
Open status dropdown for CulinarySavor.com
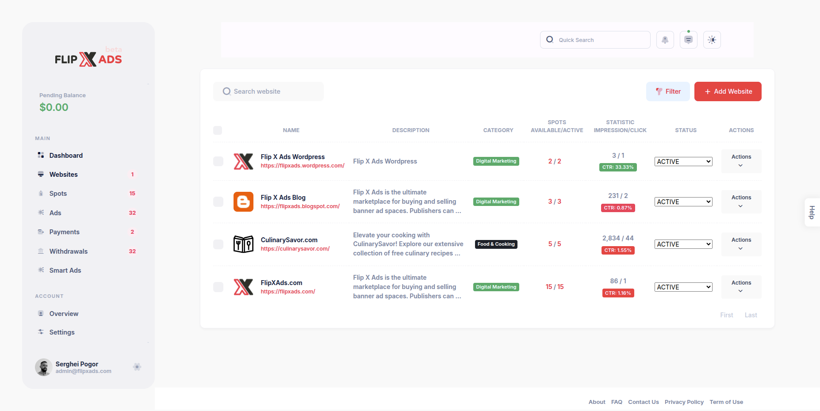point(683,244)
